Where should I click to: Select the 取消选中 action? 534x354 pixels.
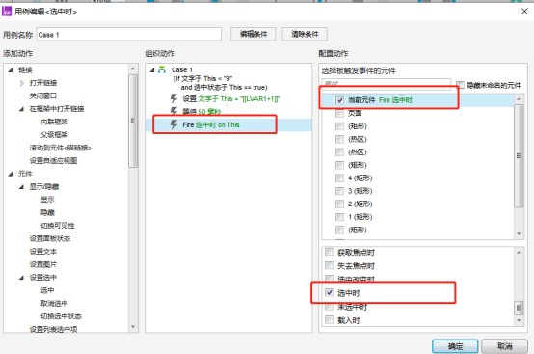54,303
